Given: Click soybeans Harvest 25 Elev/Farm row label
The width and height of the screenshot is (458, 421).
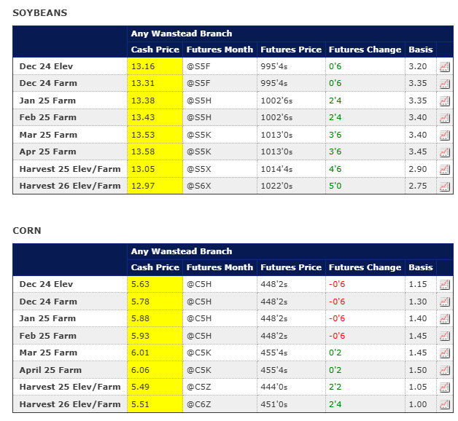Looking at the screenshot, I should 70,169.
